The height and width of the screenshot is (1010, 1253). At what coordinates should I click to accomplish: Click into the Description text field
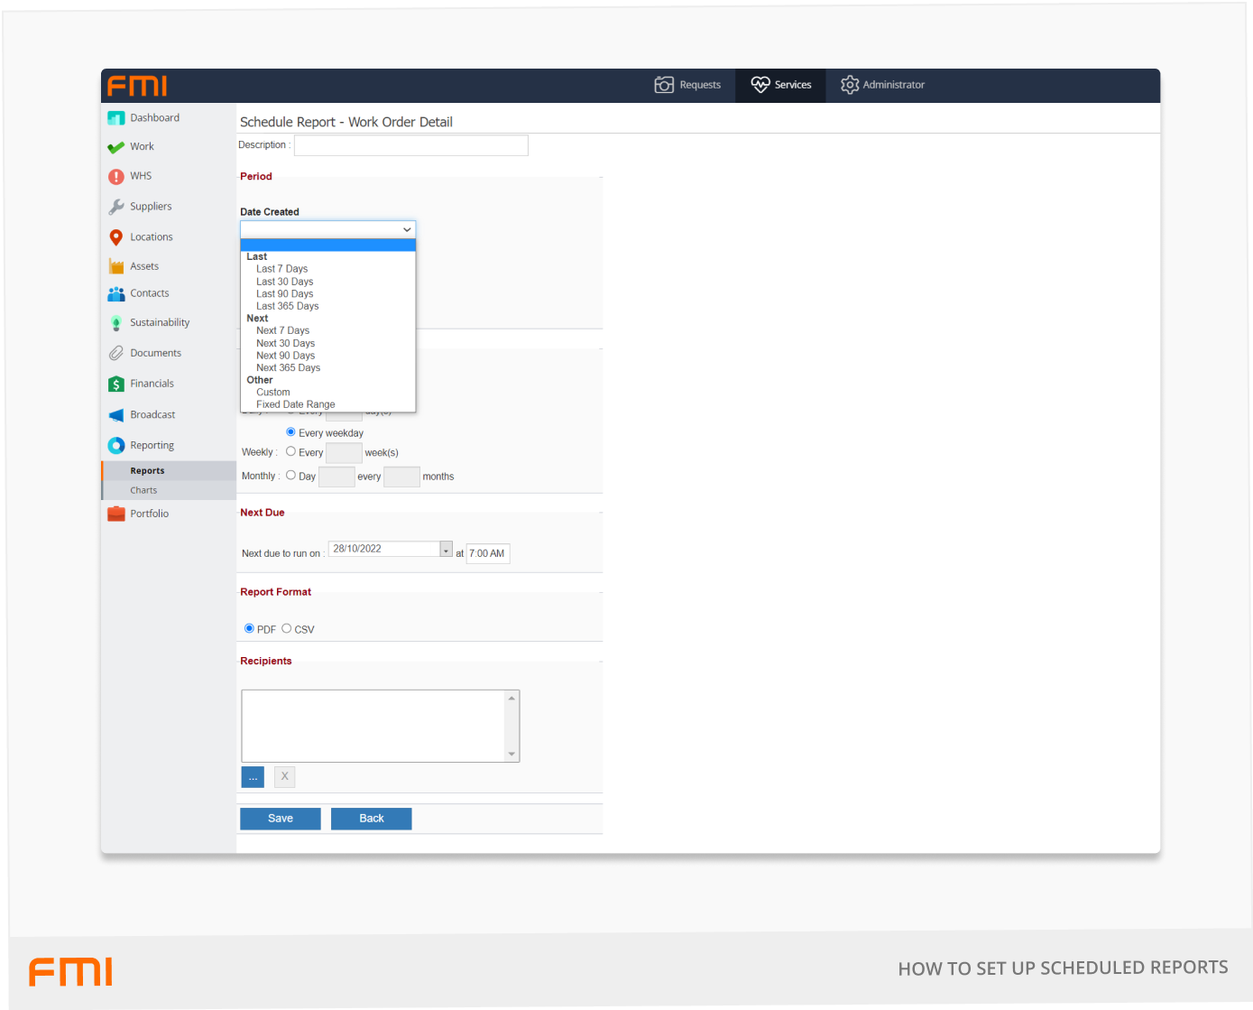click(410, 145)
